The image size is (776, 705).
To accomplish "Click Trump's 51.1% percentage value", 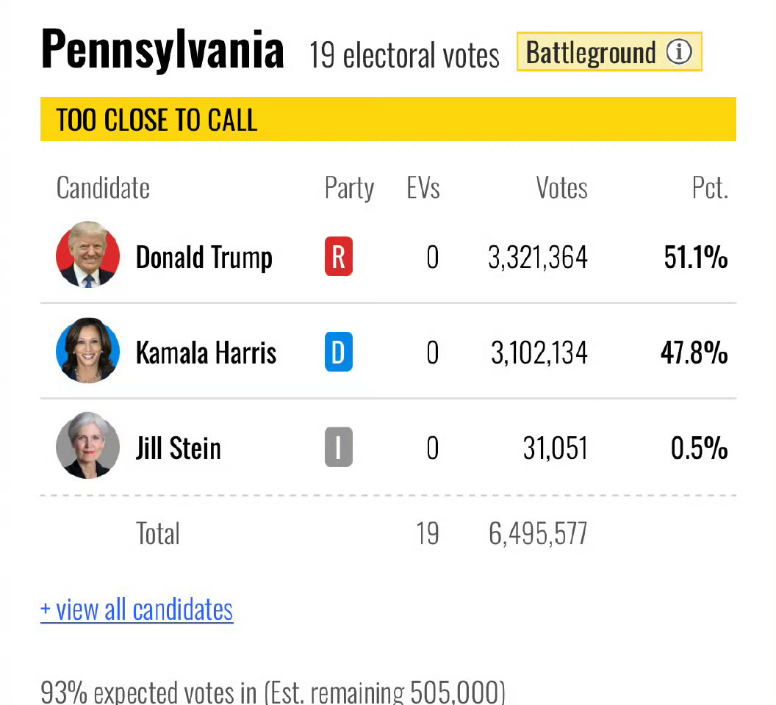I will [x=695, y=257].
